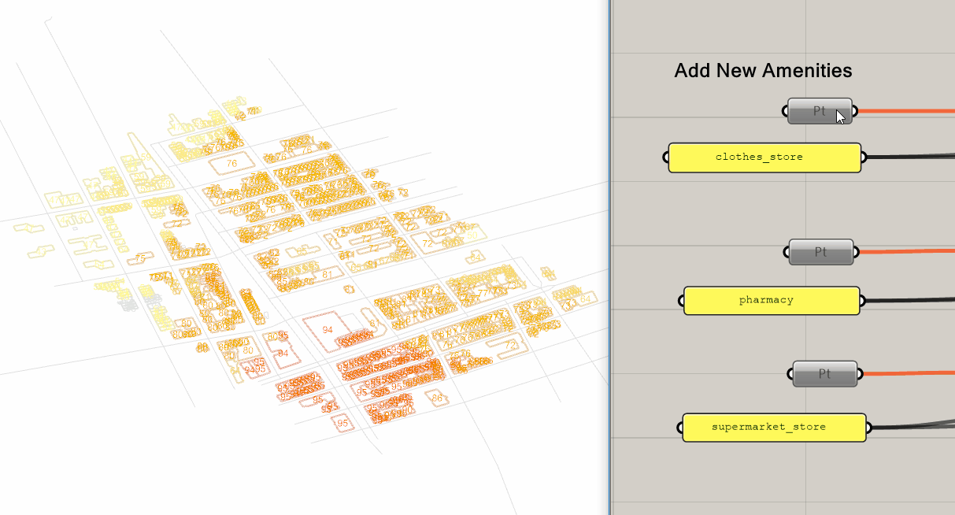The image size is (955, 515).
Task: Select the large building outline labeled 94
Action: tap(326, 330)
